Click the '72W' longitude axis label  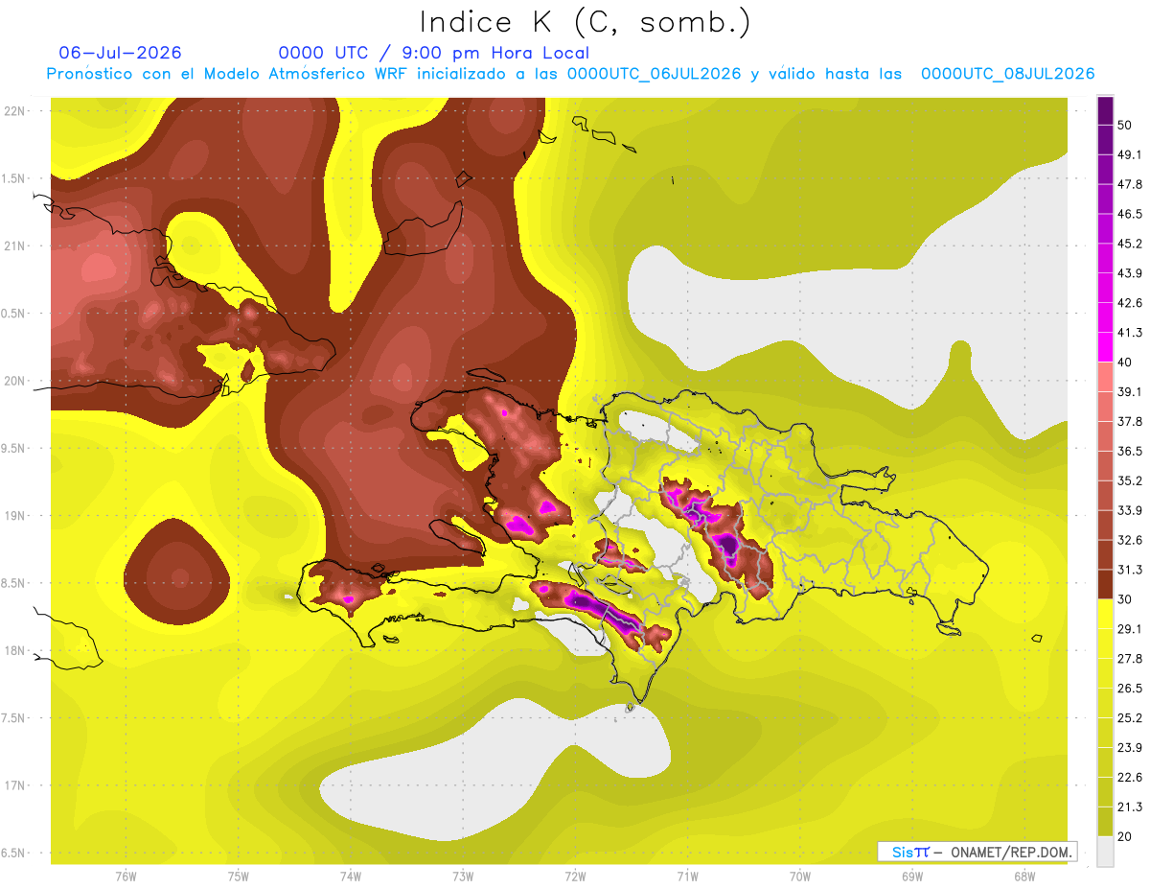(575, 877)
